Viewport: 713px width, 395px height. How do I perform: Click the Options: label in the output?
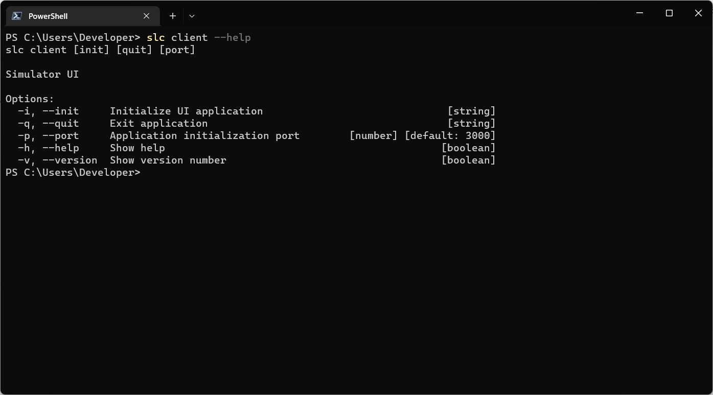[30, 99]
